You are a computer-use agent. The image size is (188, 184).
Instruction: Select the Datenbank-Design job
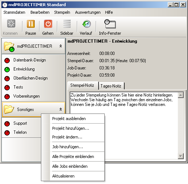pos(30,60)
